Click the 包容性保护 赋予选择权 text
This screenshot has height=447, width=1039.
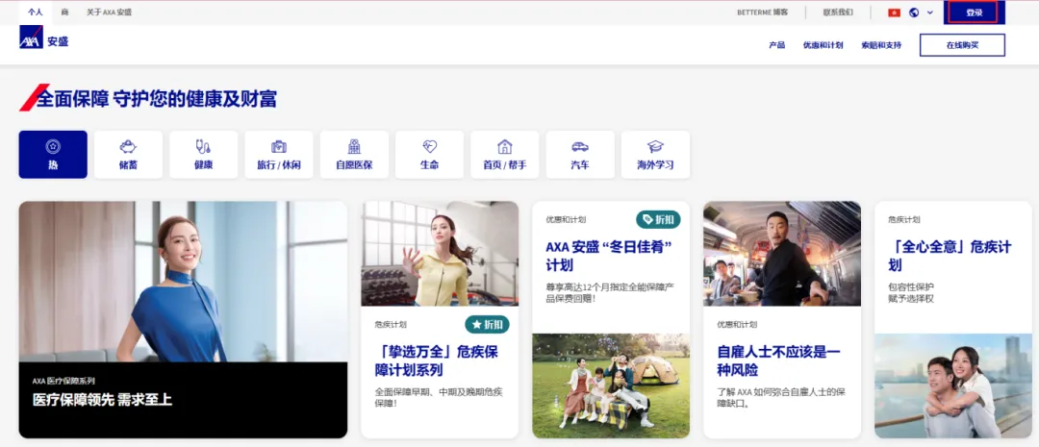[911, 292]
